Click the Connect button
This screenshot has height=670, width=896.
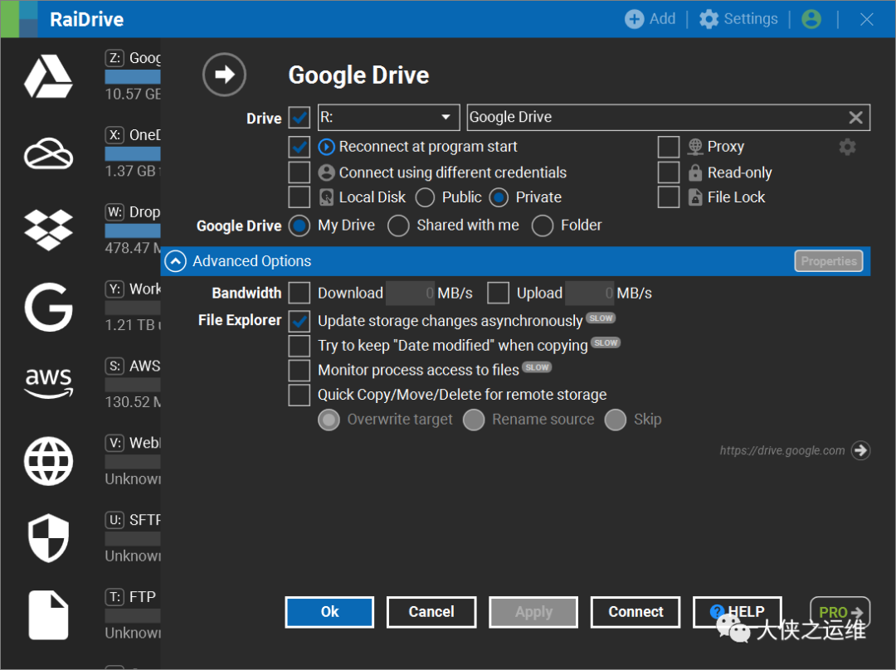pyautogui.click(x=635, y=612)
